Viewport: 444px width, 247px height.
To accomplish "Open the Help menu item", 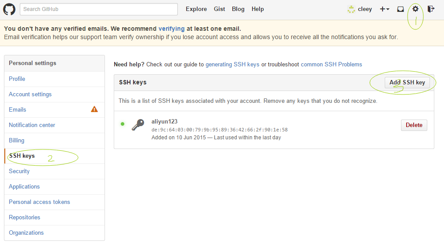I will [x=258, y=9].
